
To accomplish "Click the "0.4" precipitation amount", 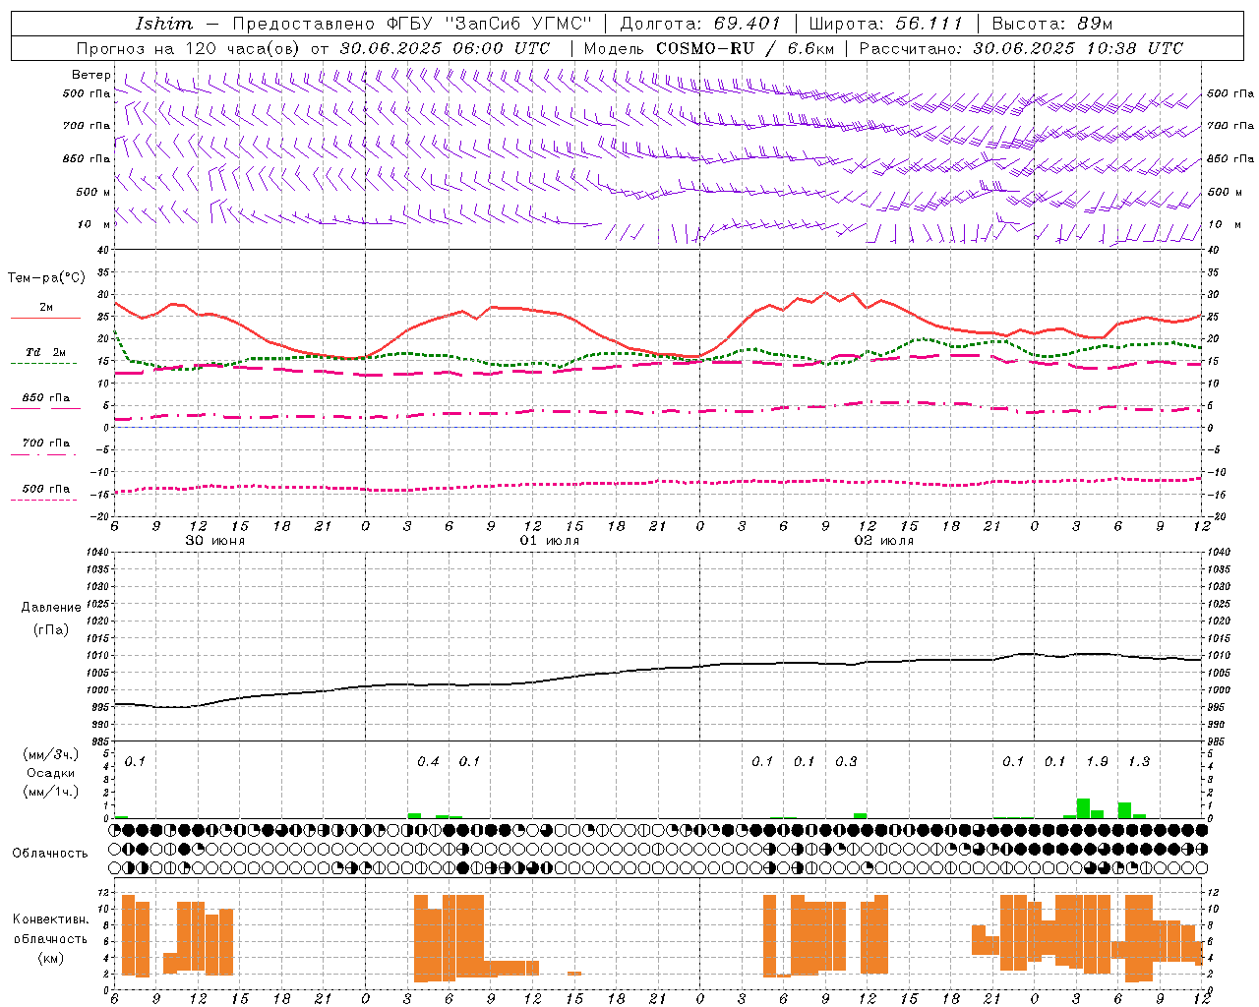I will point(428,761).
